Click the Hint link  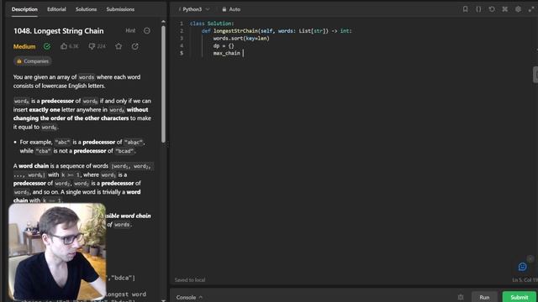tap(130, 30)
